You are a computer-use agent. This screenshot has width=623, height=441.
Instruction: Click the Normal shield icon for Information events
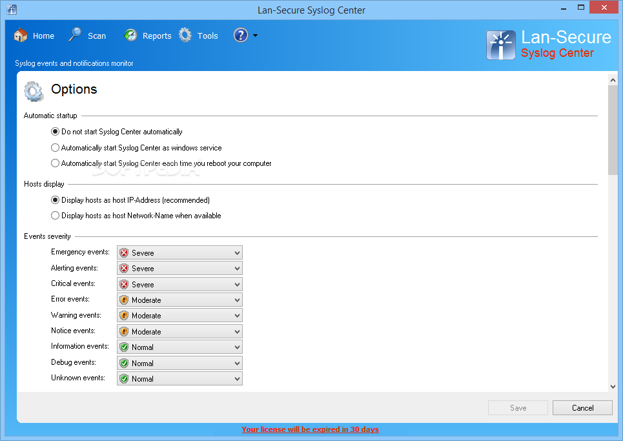pos(124,347)
